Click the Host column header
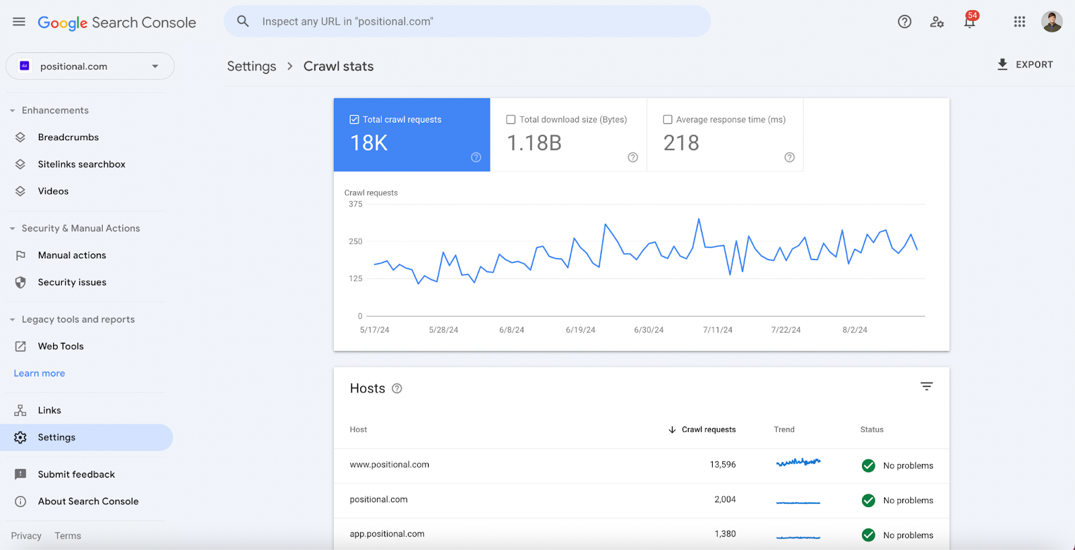Image resolution: width=1075 pixels, height=550 pixels. (358, 430)
